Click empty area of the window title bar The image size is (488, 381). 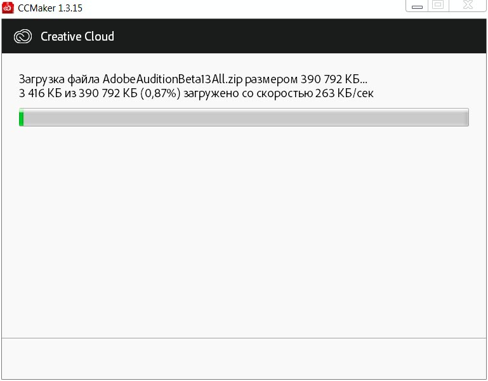(x=241, y=8)
